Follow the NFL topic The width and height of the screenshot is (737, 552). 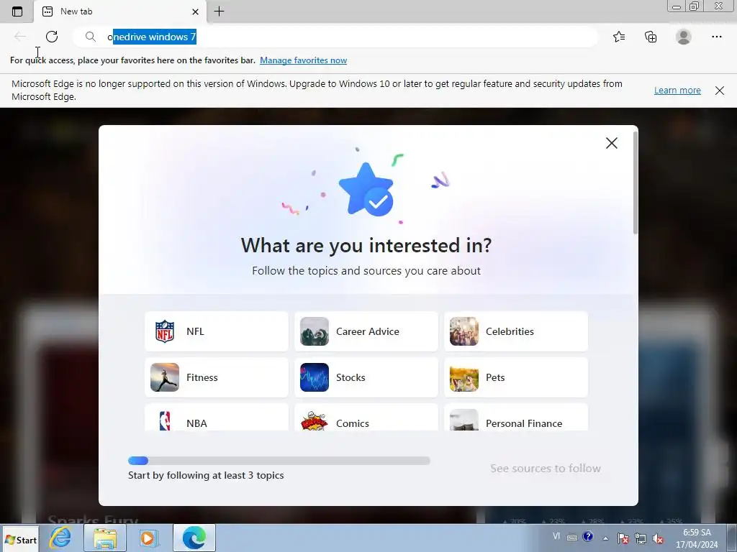[217, 331]
